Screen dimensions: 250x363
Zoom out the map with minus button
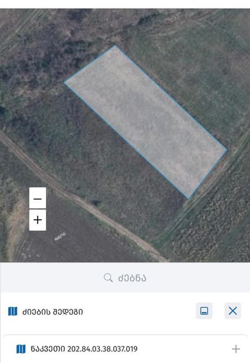tap(38, 198)
